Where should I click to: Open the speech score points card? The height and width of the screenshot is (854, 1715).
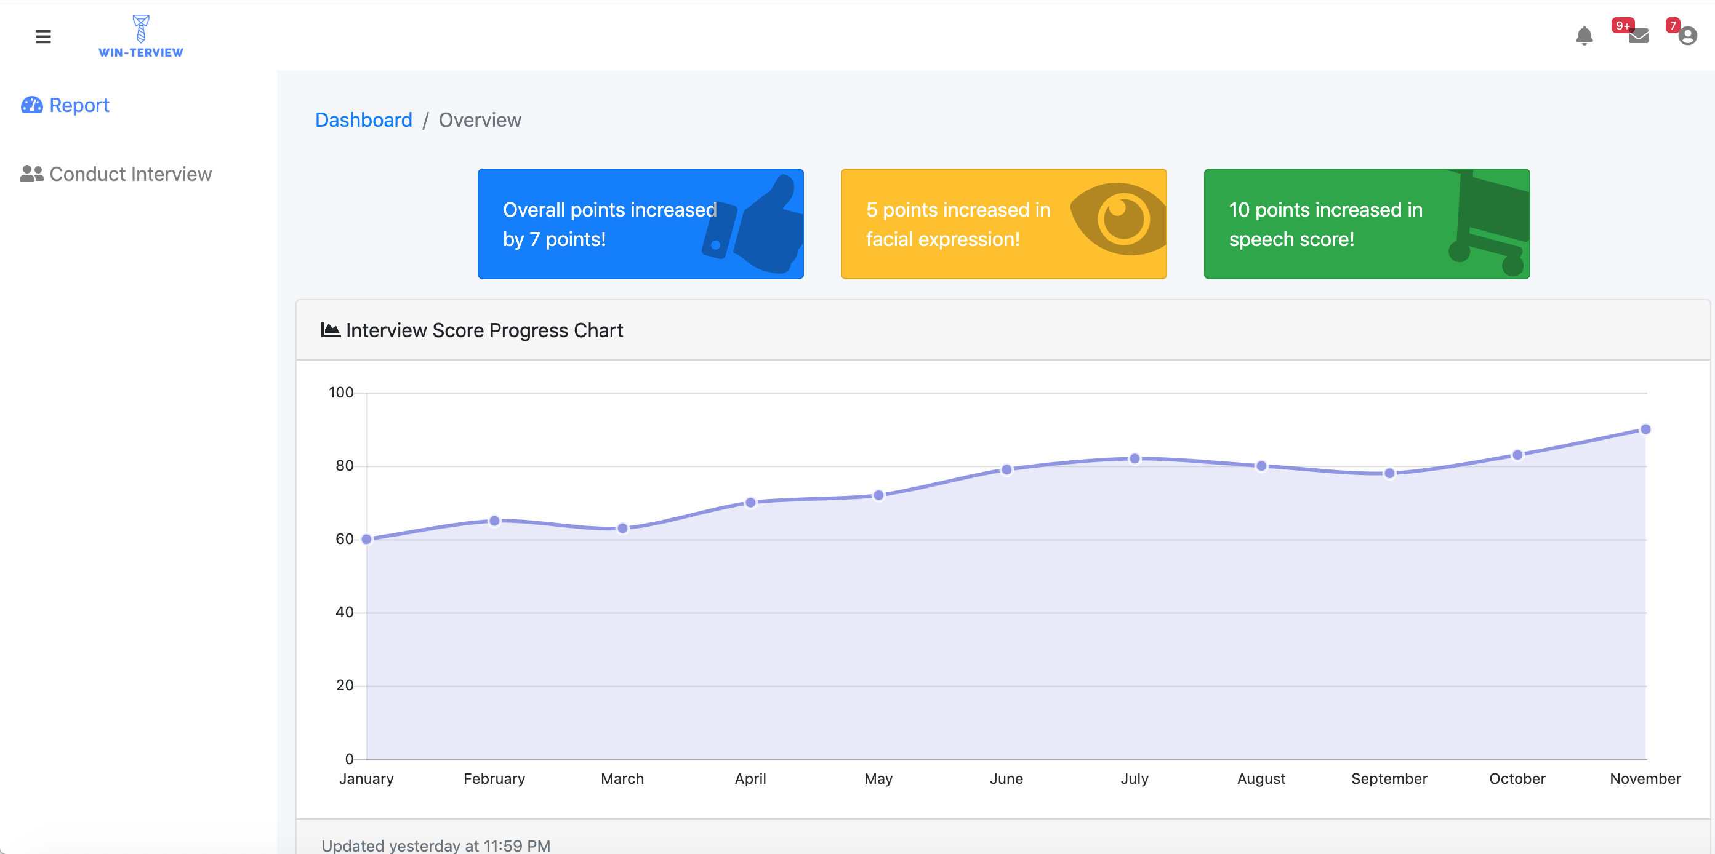coord(1325,223)
